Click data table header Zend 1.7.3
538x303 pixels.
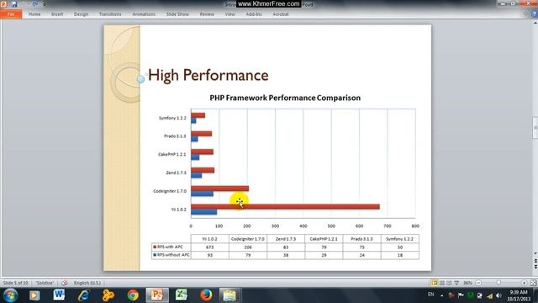click(x=286, y=239)
